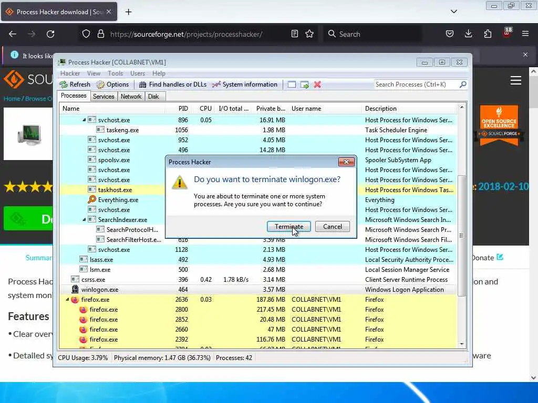Select the winlogon.exe process row
Screen dimensions: 538x403
[257, 290]
